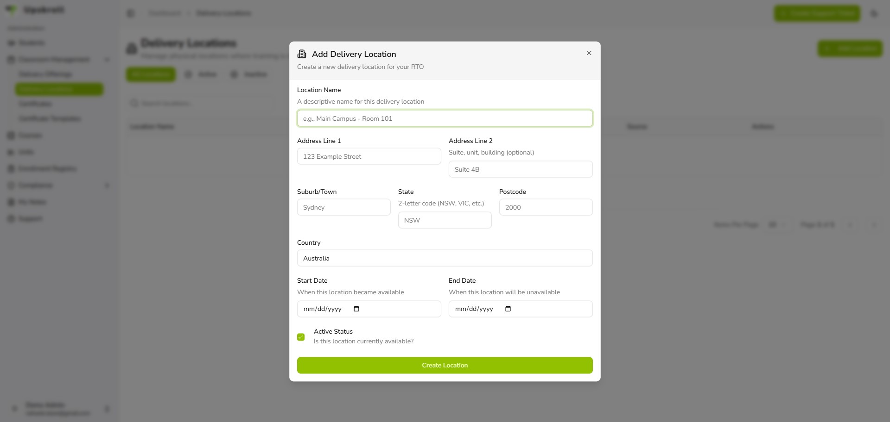Viewport: 890px width, 422px height.
Task: Click 'Is this location currently available?' text
Action: pyautogui.click(x=363, y=341)
